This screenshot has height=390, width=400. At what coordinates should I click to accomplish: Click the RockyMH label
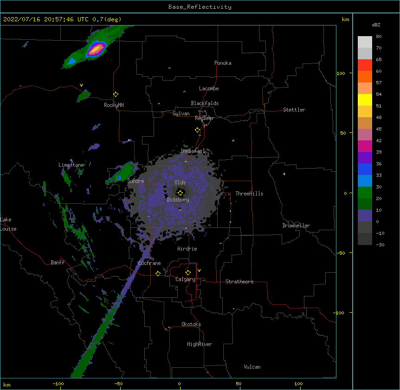tap(114, 105)
